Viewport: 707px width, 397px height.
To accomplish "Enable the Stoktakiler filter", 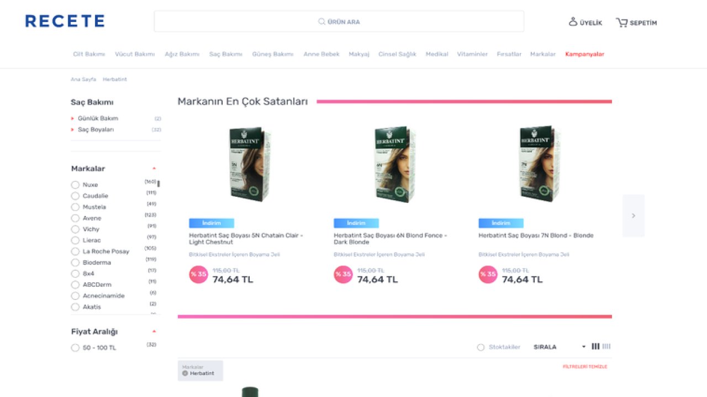I will coord(481,347).
